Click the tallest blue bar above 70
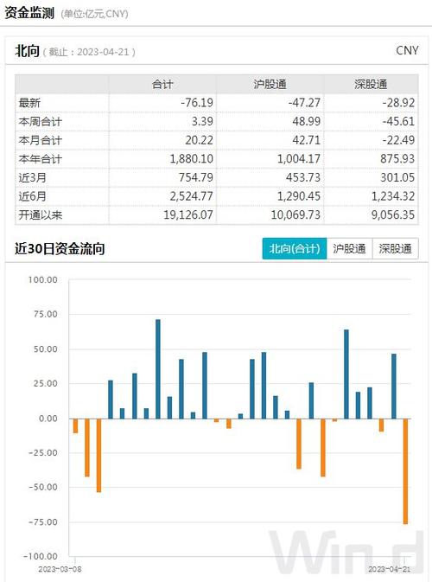This screenshot has height=582, width=432. coord(158,369)
